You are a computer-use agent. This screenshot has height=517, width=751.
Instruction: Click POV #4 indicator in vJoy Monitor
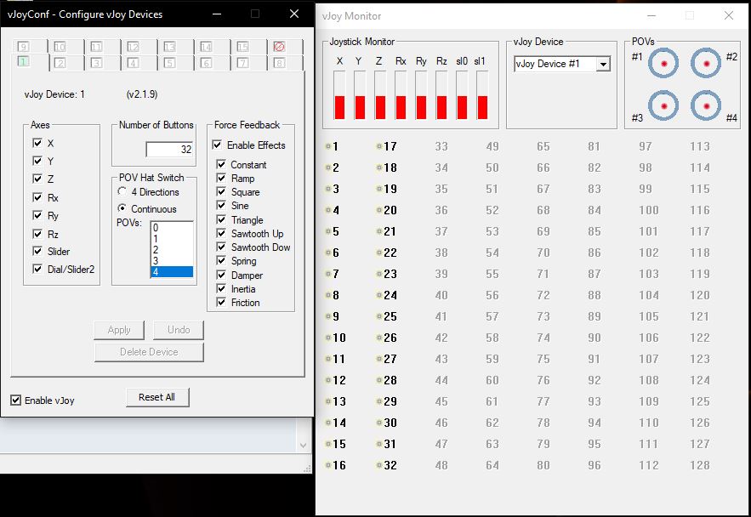pyautogui.click(x=706, y=105)
